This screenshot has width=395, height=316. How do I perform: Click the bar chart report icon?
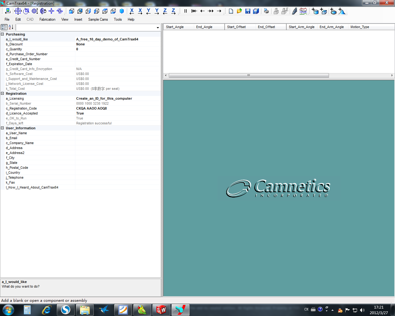tap(294, 11)
